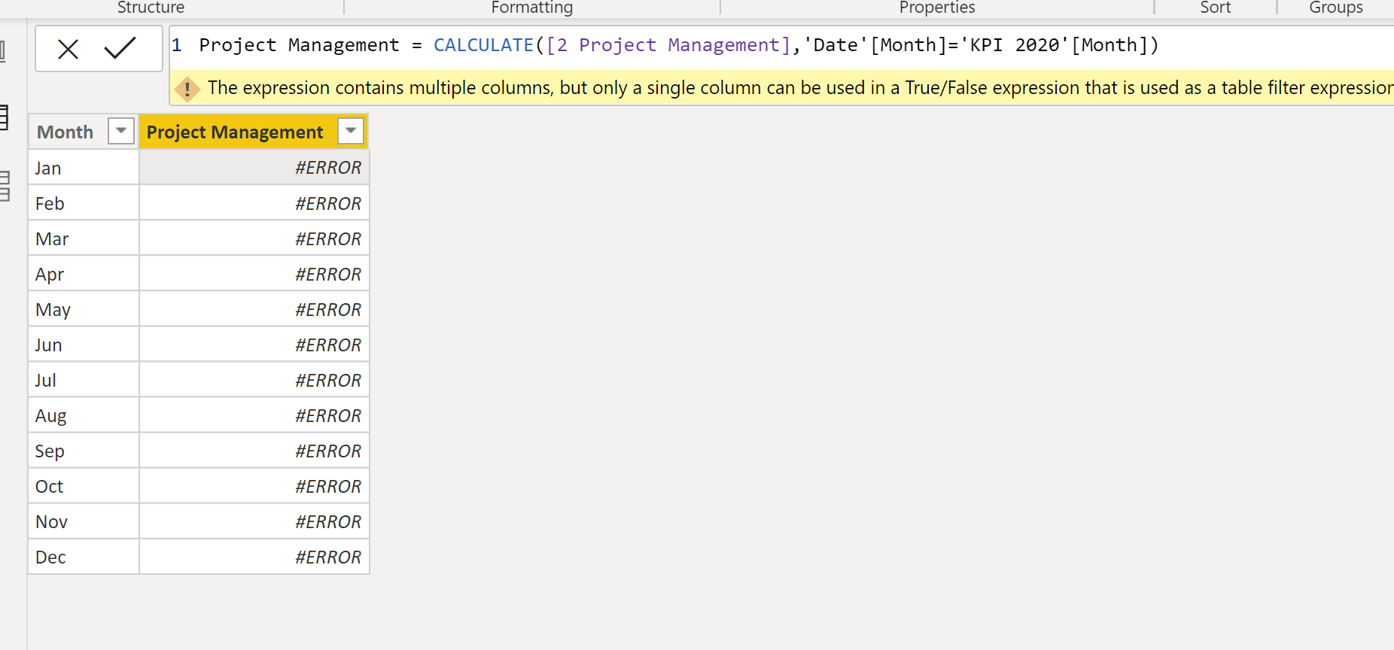
Task: Click the Groups ribbon group label
Action: (1336, 8)
